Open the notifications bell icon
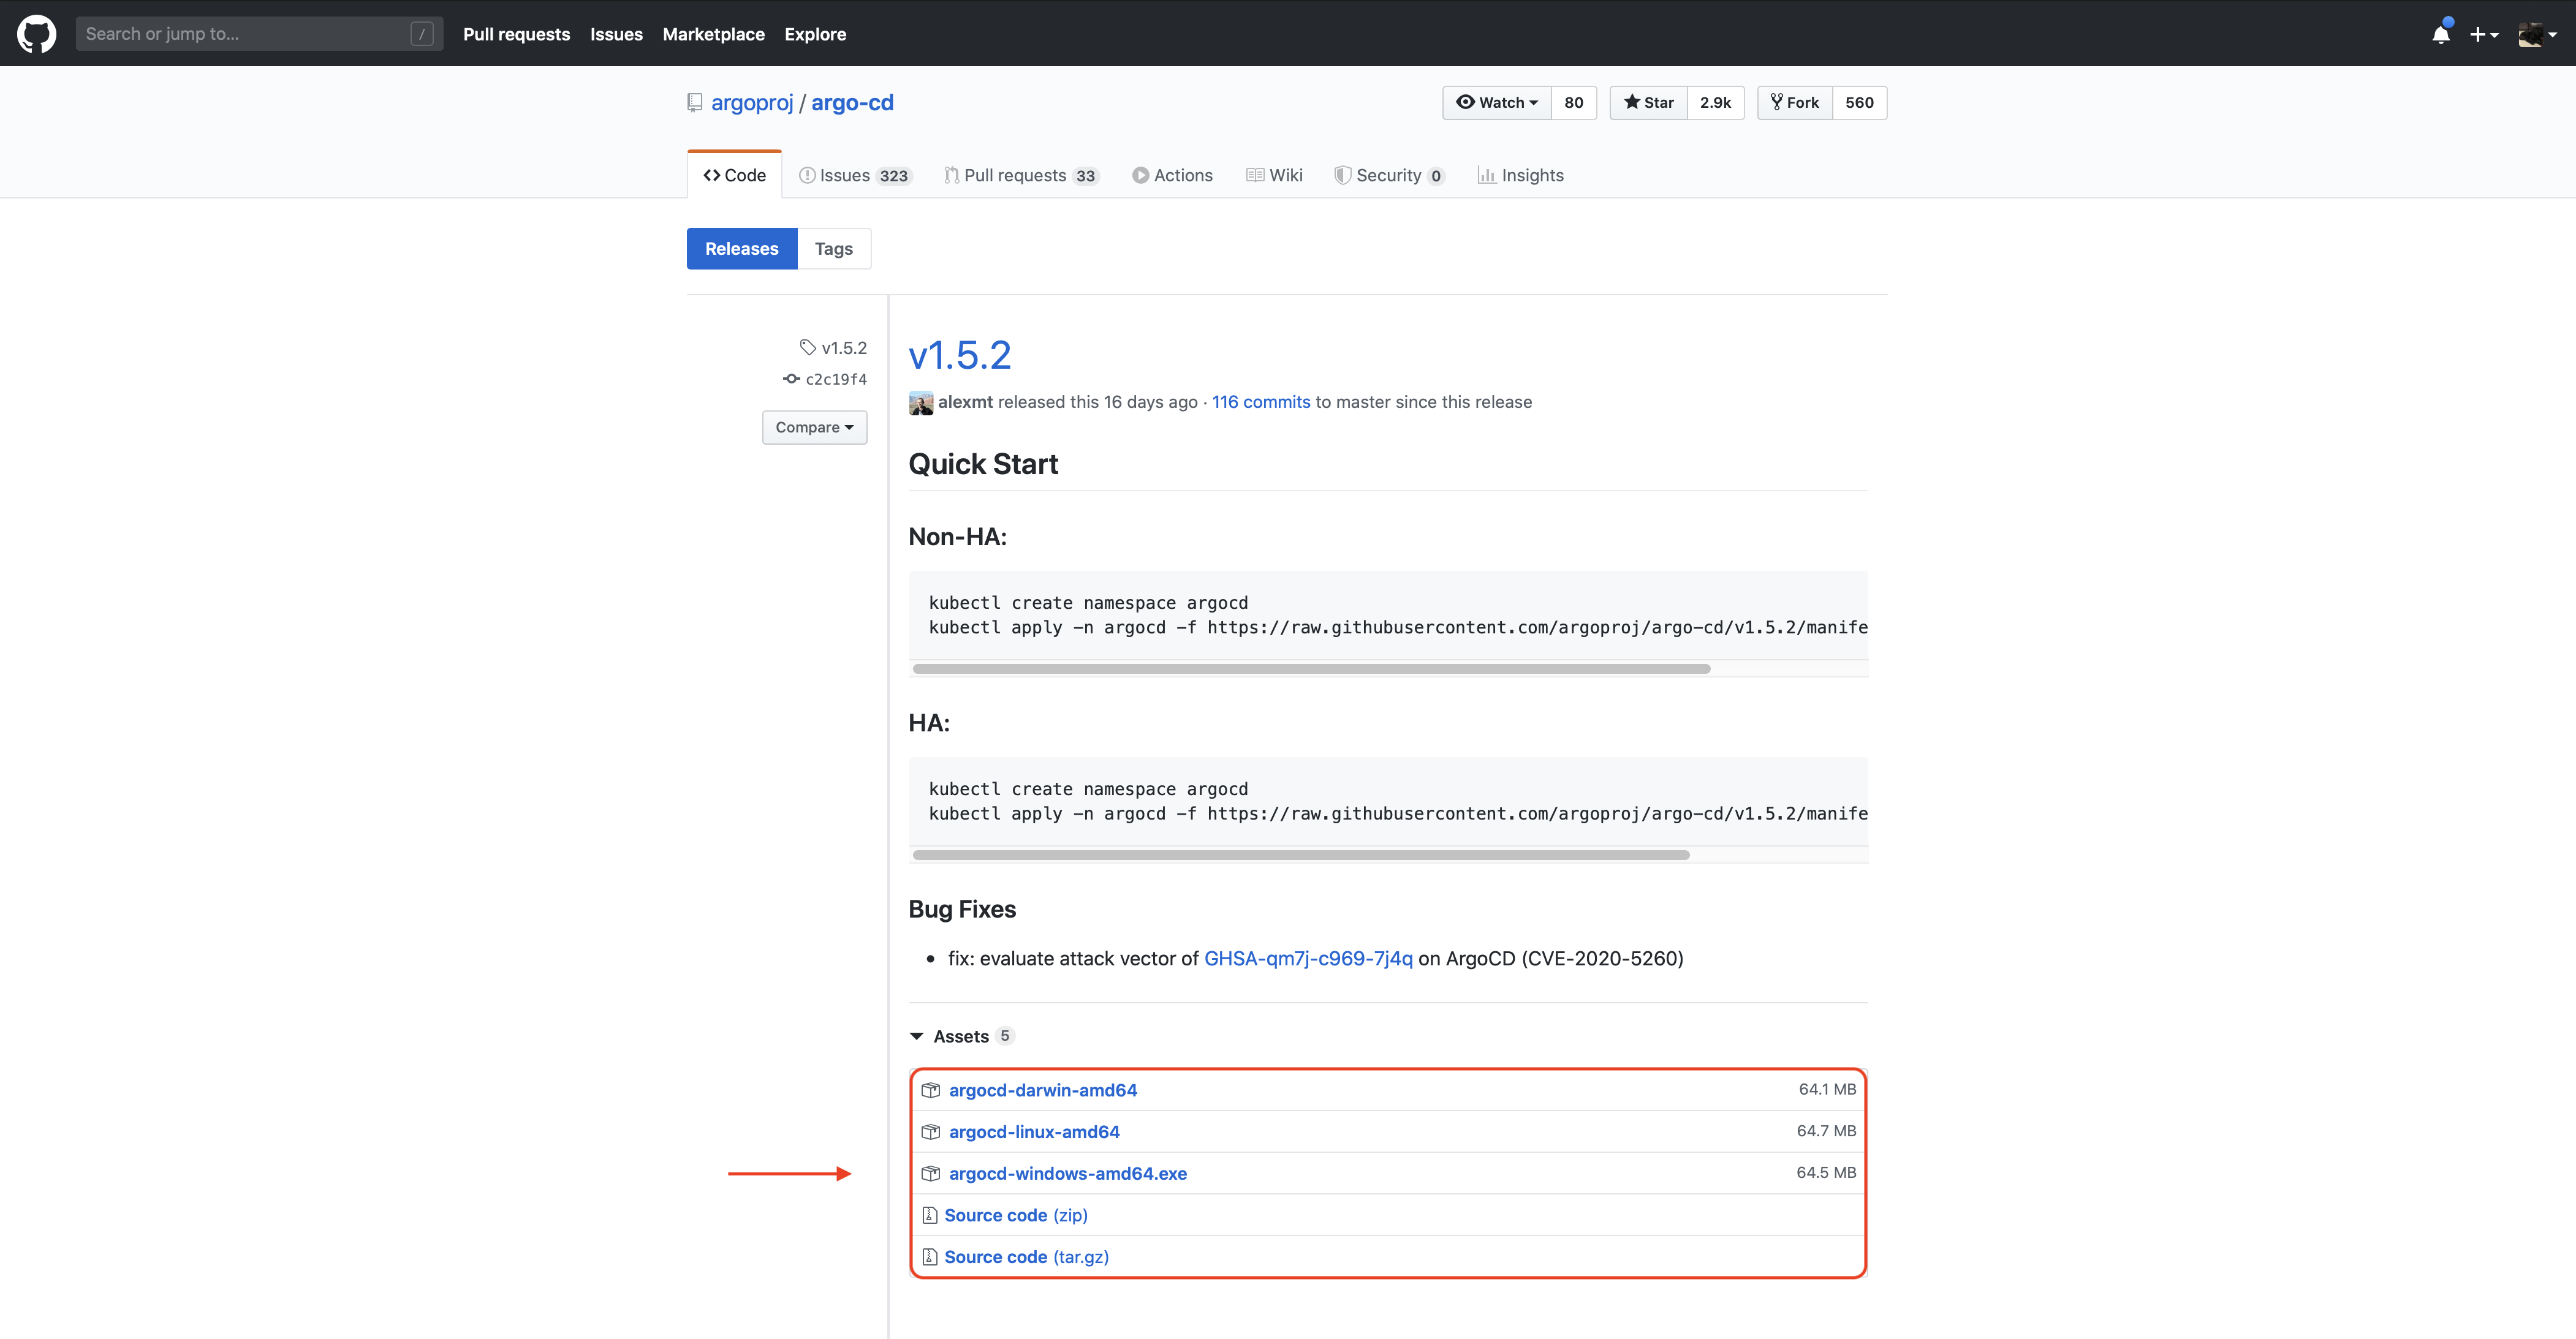The width and height of the screenshot is (2576, 1339). pyautogui.click(x=2440, y=34)
